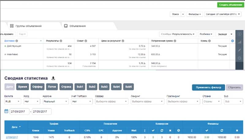The height and width of the screenshot is (140, 245).
Task: Open the 27/09/2017 date link in table
Action: pyautogui.click(x=12, y=137)
